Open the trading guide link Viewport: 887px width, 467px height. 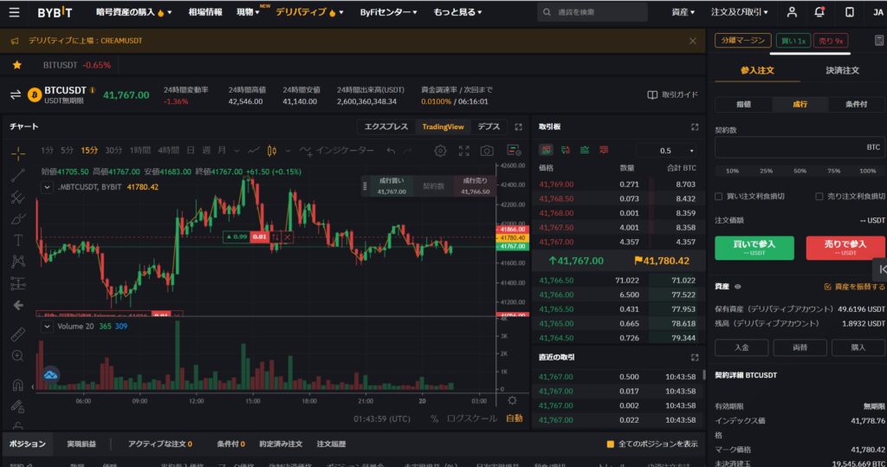(672, 94)
